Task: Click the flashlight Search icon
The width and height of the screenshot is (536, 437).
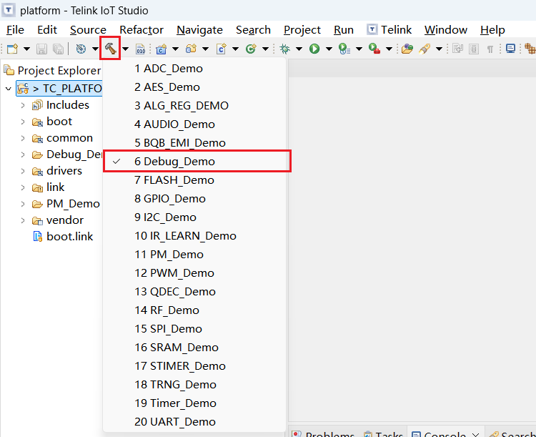Action: tap(425, 49)
